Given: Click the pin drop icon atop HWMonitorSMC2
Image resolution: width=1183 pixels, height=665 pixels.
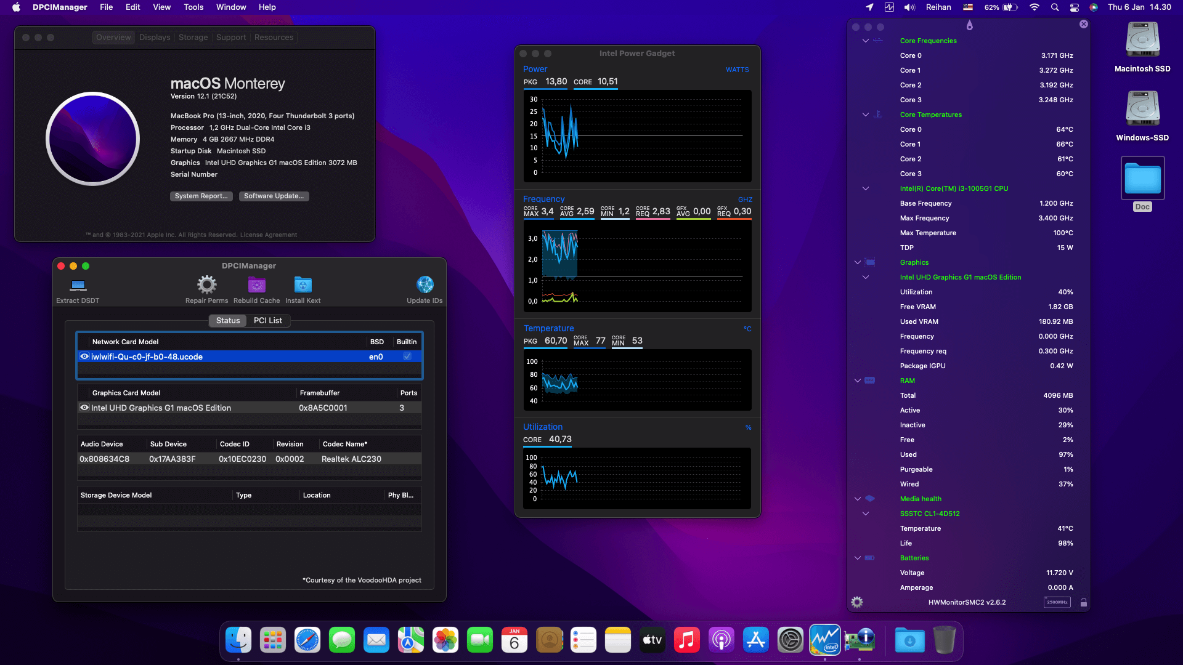Looking at the screenshot, I should click(970, 25).
